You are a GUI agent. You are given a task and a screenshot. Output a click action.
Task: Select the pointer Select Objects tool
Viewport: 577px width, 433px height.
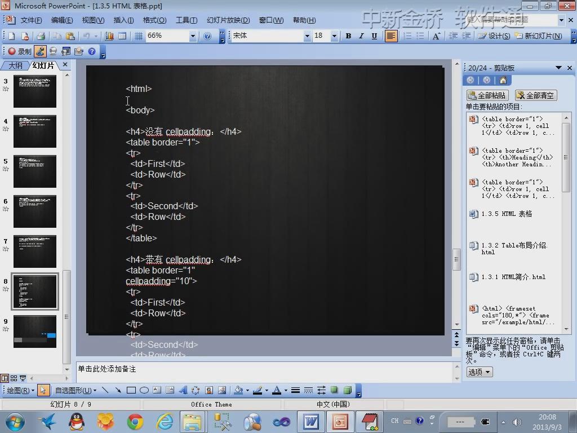point(43,390)
